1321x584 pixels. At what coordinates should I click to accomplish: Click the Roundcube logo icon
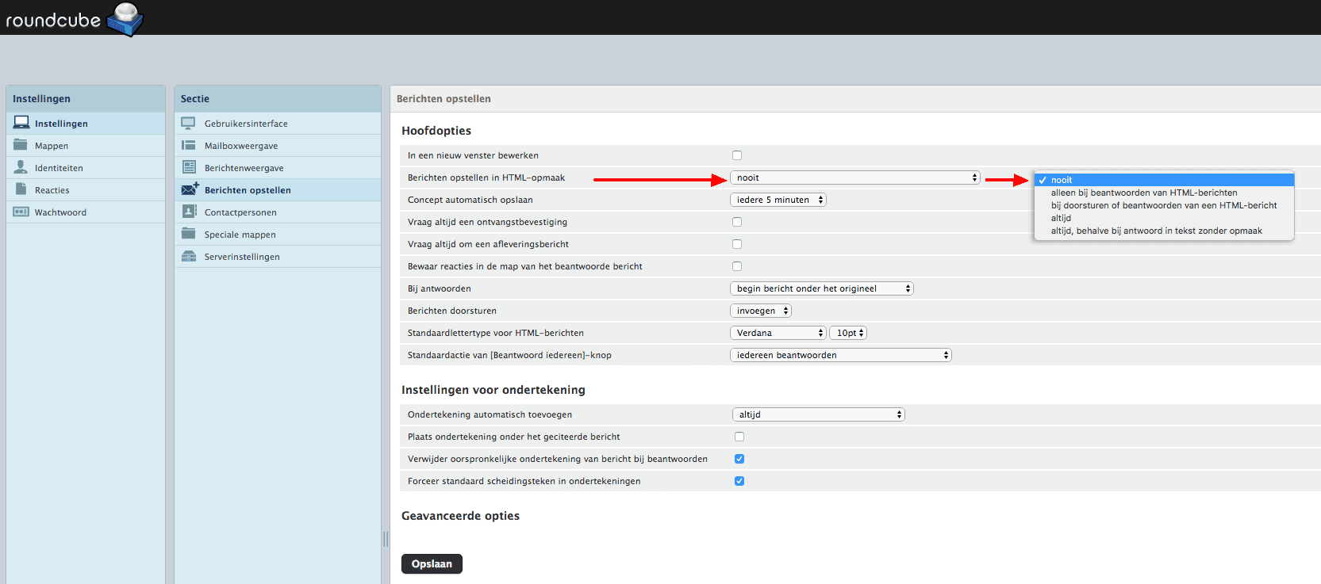click(125, 19)
